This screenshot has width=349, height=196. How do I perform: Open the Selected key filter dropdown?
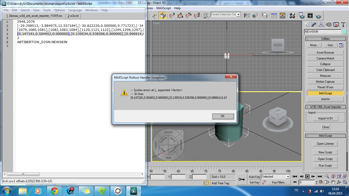click(288, 177)
